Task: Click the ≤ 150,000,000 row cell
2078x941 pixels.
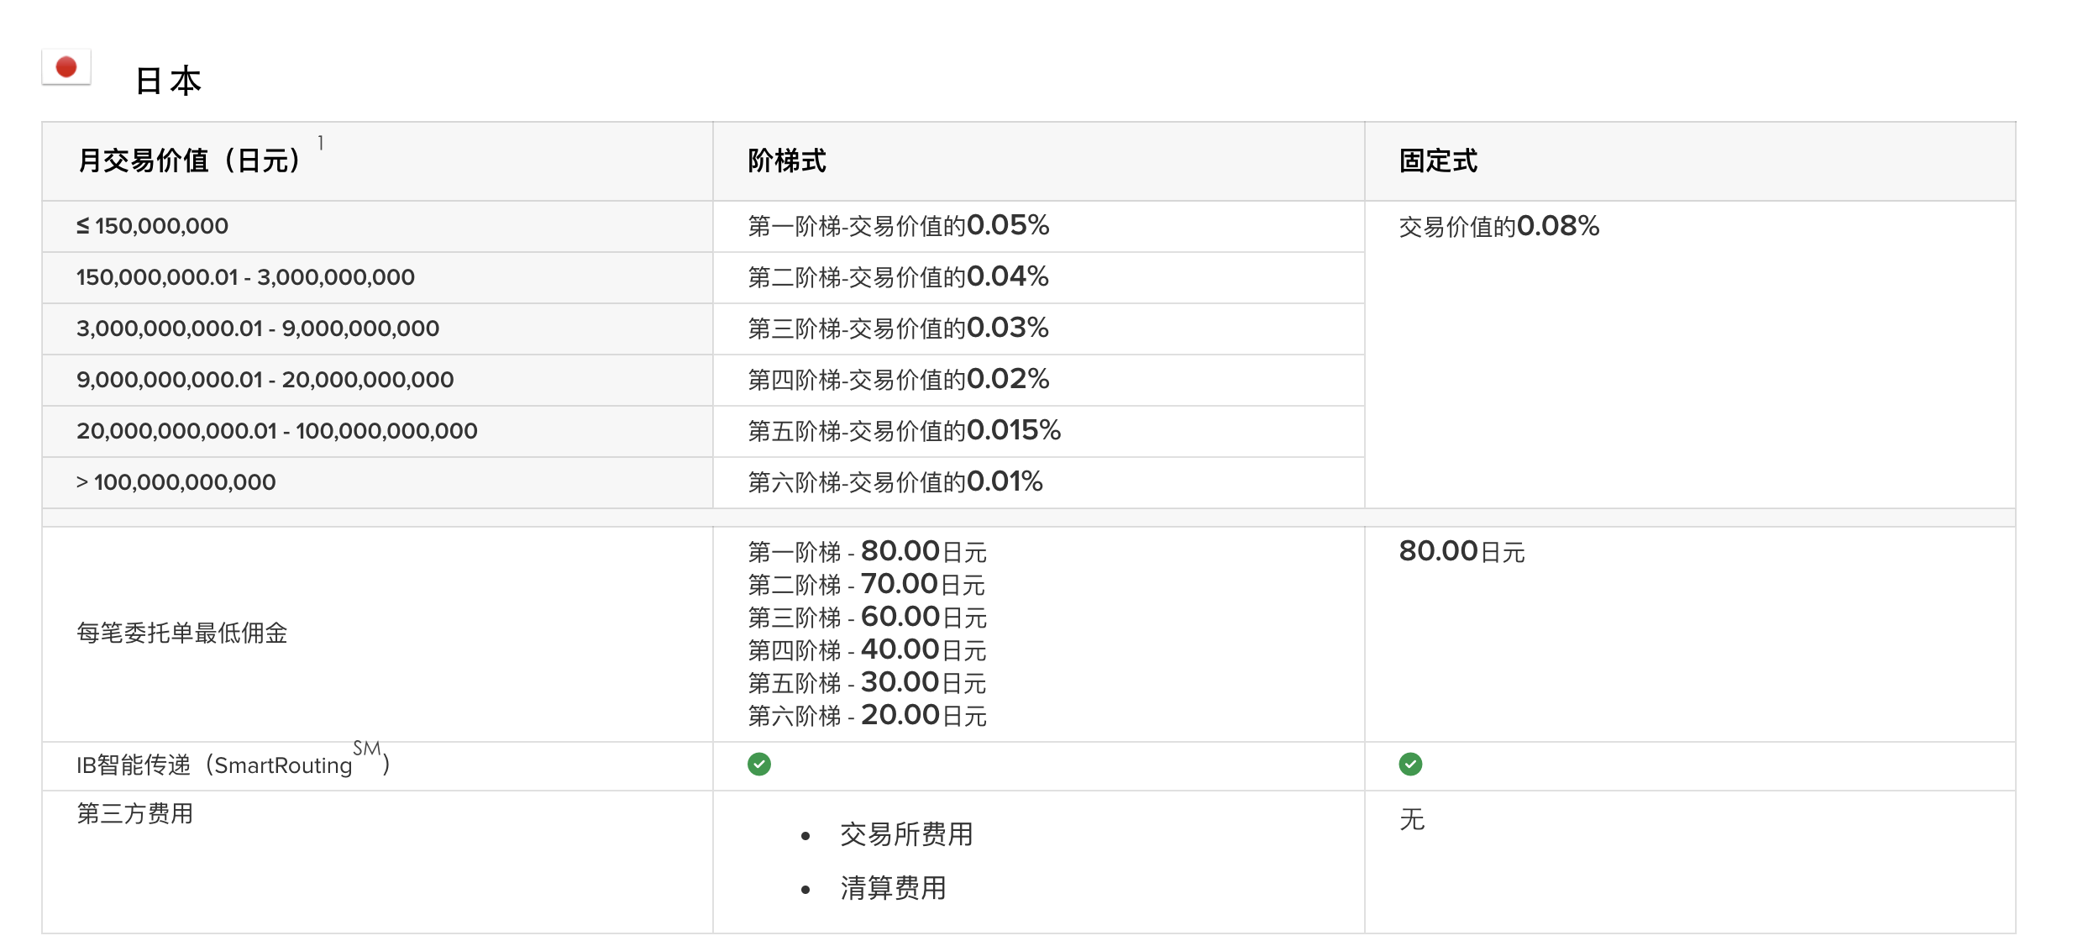Action: coord(152,226)
